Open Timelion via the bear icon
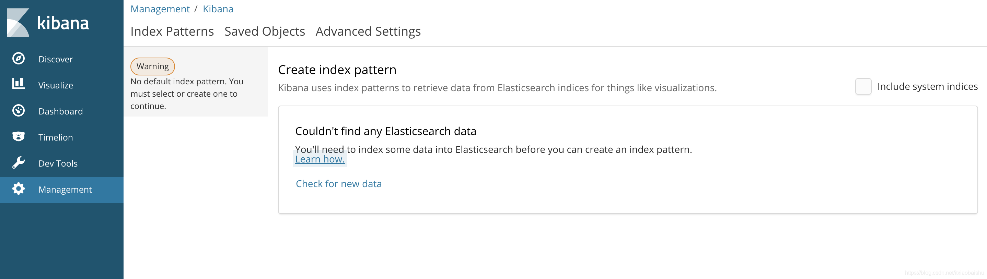The image size is (987, 279). click(19, 137)
